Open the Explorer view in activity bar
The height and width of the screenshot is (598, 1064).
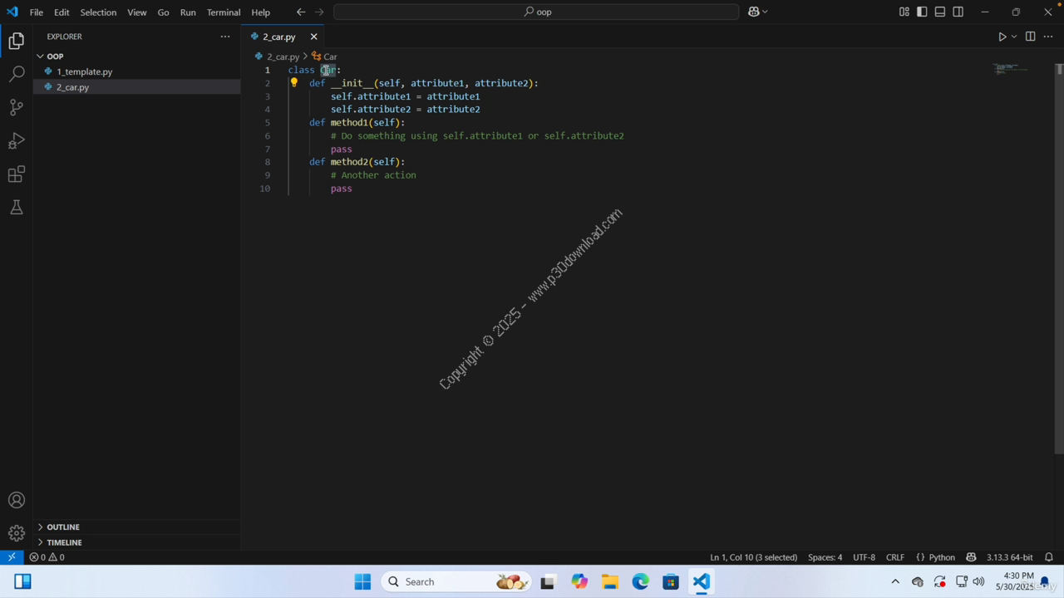coord(17,41)
